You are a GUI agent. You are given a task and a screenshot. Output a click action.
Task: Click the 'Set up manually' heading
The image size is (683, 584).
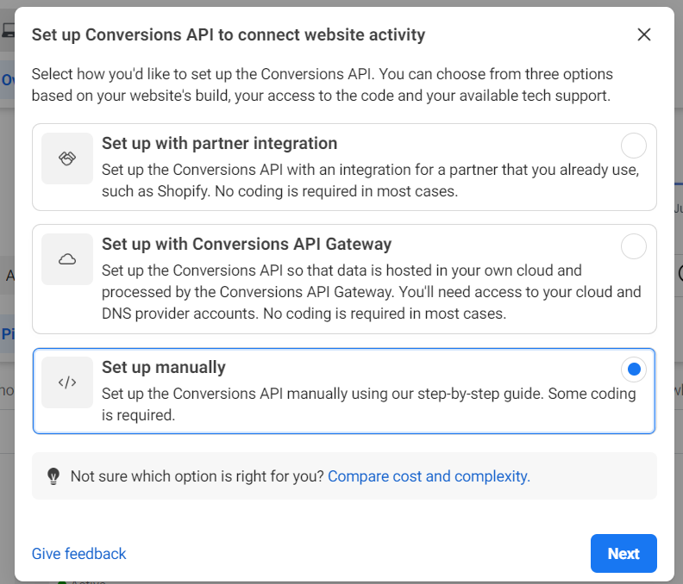point(164,367)
